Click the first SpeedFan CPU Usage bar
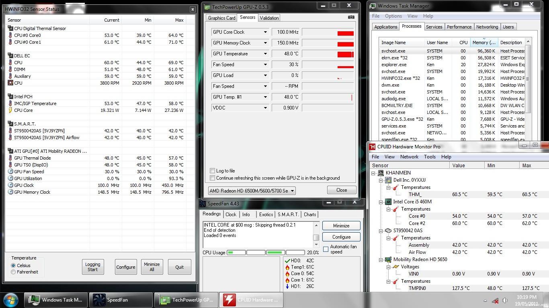Viewport: 549px width, 308px height. point(236,253)
